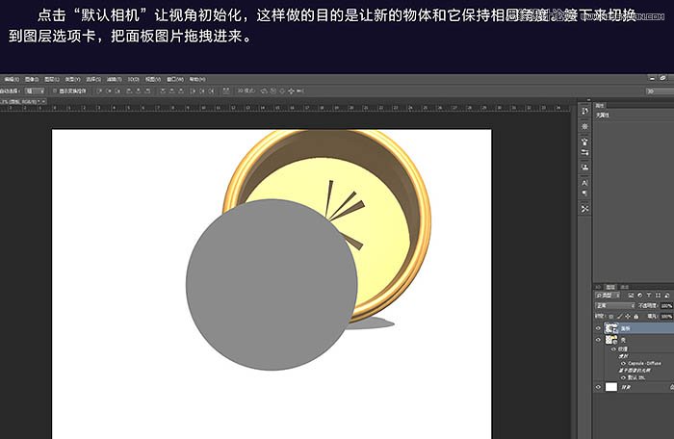Screen dimensions: 674x439
Task: Toggle the default IBL eye icon
Action: (623, 377)
